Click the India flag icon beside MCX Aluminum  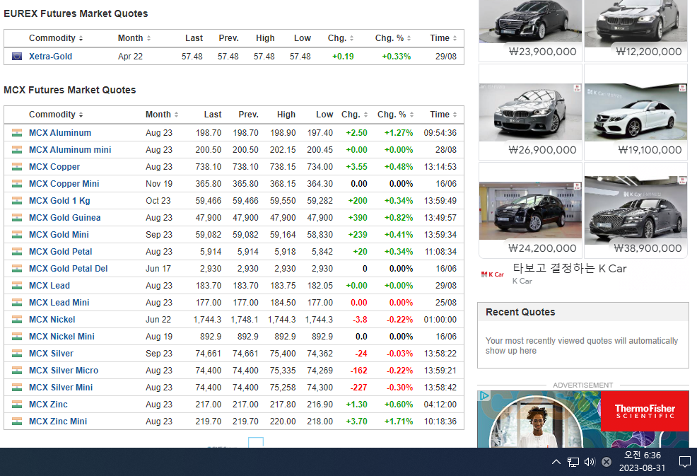pos(17,132)
